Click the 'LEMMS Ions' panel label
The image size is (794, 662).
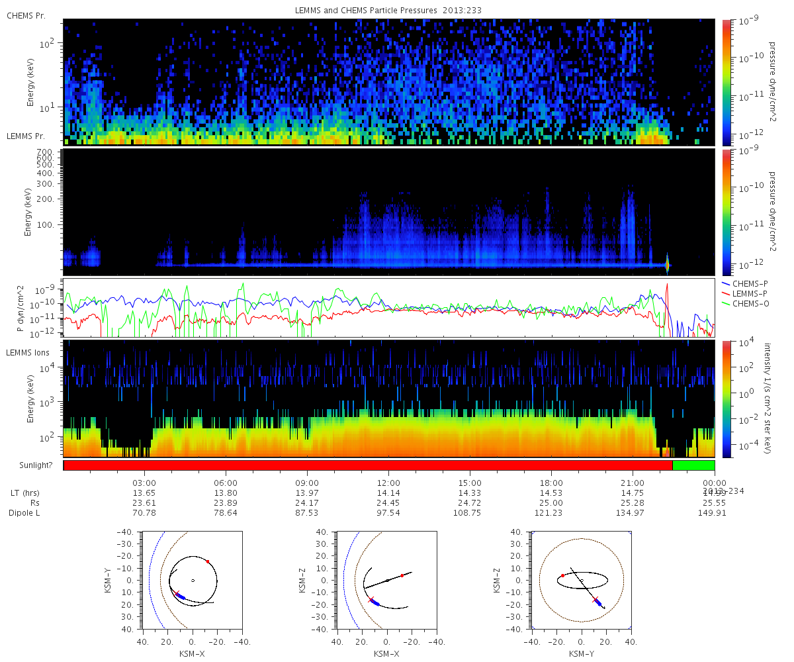coord(28,354)
